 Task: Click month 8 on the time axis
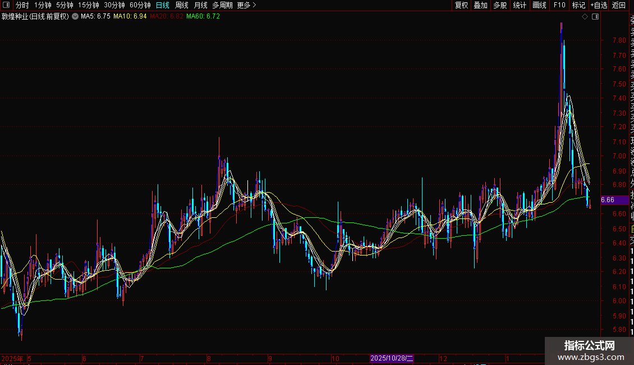click(x=209, y=358)
